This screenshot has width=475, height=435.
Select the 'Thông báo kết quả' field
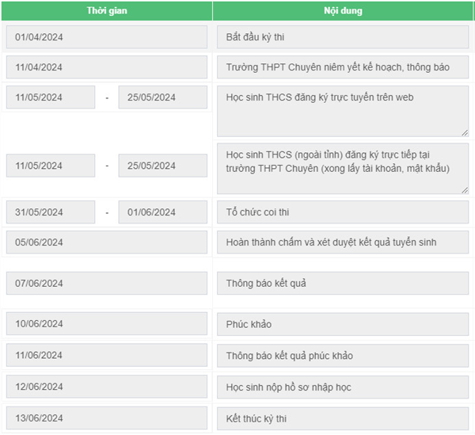tap(343, 283)
